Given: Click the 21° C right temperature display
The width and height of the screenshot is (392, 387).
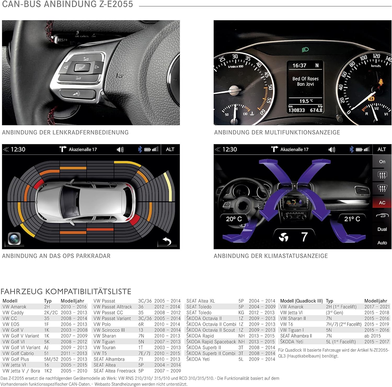Looking at the screenshot, I should 352,219.
